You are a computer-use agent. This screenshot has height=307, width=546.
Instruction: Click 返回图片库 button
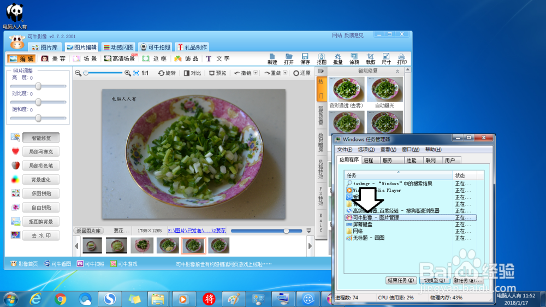coord(88,231)
